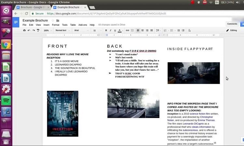Open the Edit menu

tap(31, 25)
